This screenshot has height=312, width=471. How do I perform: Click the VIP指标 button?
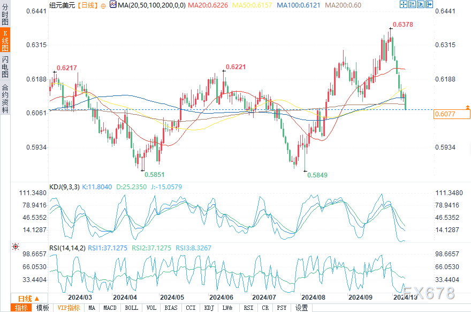tap(69, 308)
